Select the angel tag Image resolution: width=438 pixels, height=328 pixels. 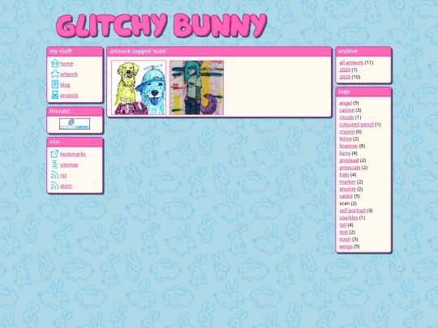click(346, 103)
